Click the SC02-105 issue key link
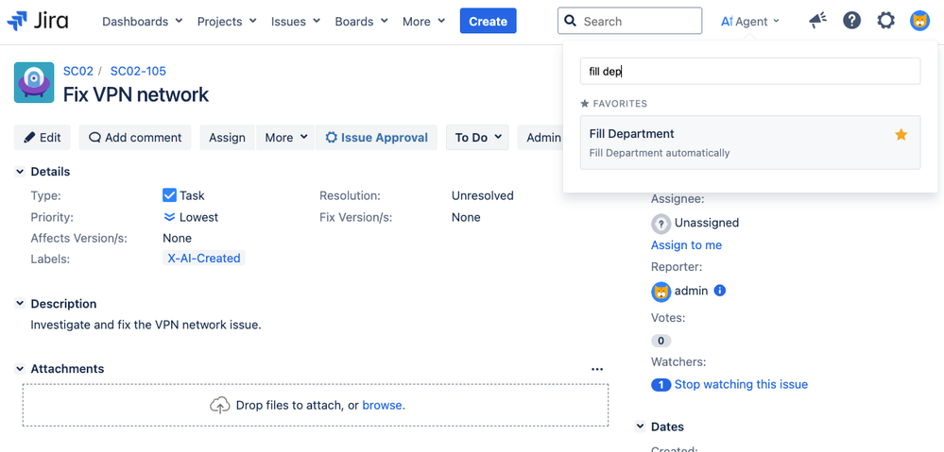944x452 pixels. (138, 71)
